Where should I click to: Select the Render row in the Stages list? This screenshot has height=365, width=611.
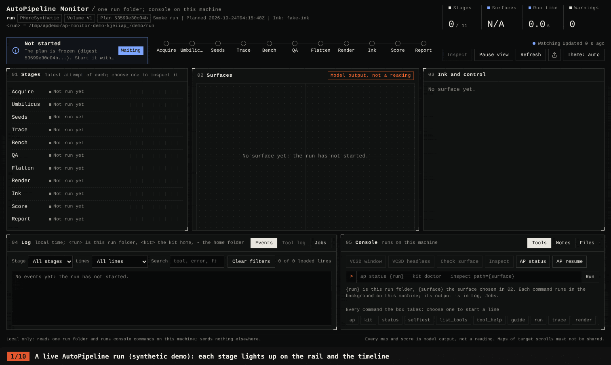(x=97, y=180)
